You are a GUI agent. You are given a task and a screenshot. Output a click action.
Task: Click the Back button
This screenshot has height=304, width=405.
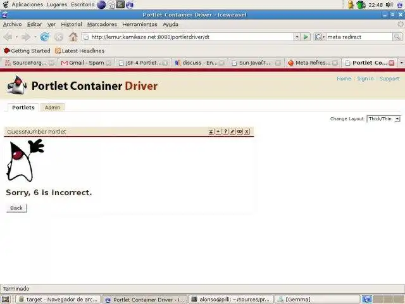[16, 208]
